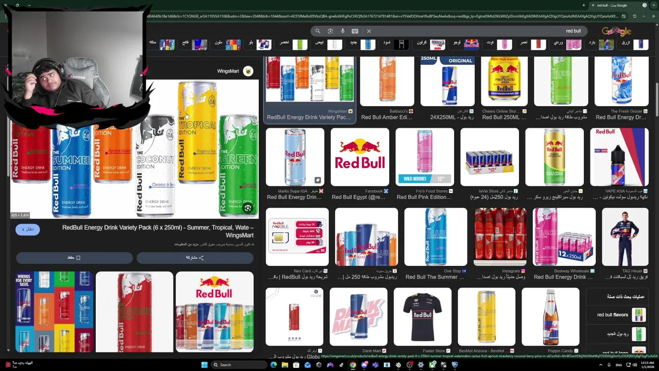659x371 pixels.
Task: Click the WingsMart source favicon in preview panel
Action: (x=248, y=71)
